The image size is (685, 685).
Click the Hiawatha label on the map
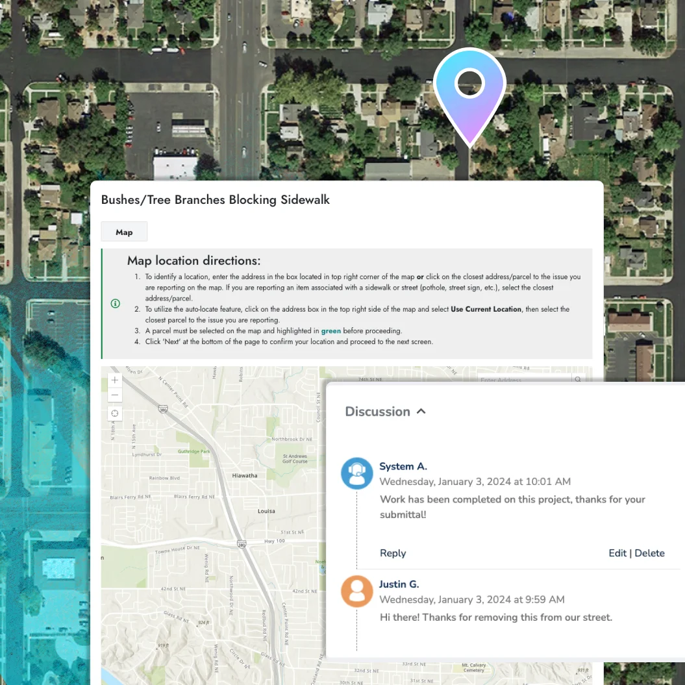pos(245,475)
